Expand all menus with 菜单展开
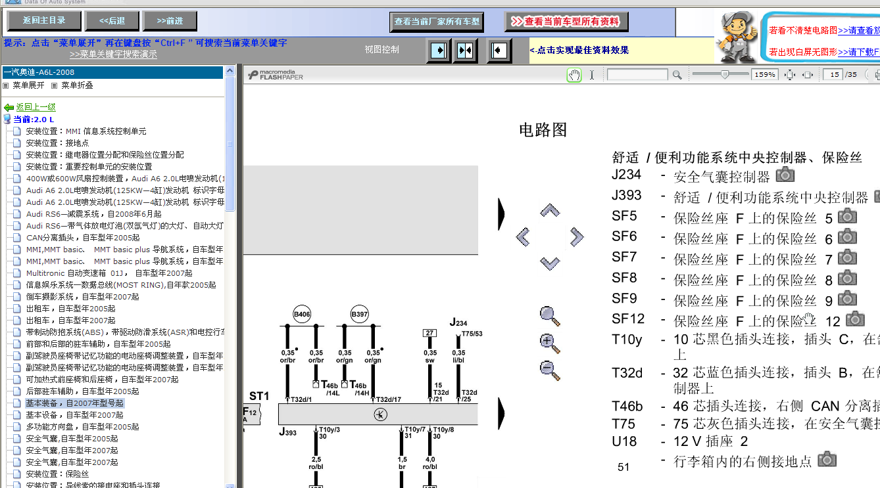 (x=29, y=85)
